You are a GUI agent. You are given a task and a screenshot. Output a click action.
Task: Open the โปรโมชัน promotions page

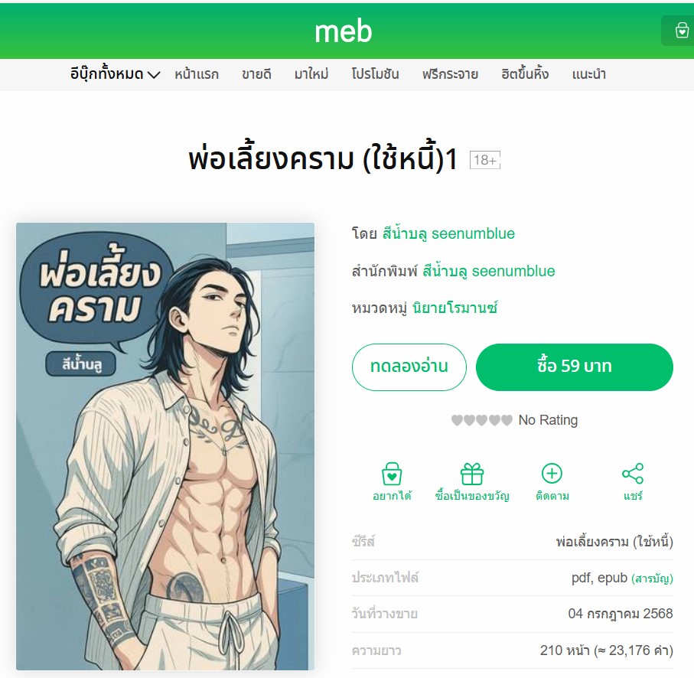[376, 74]
